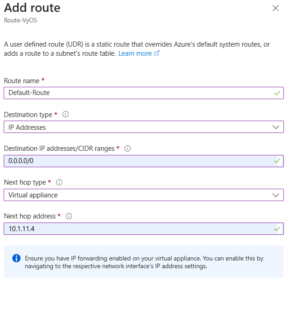Click the checkmark in Next hop address field
Viewport: 293px width, 313px height.
click(x=277, y=228)
